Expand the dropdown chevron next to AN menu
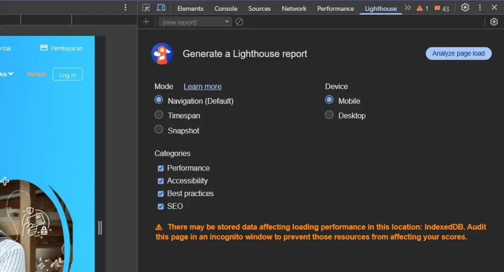 tap(11, 74)
